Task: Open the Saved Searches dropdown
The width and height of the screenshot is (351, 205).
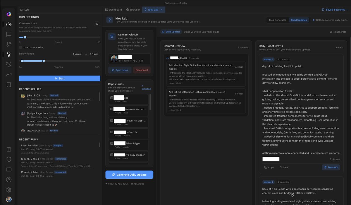Action: click(335, 10)
